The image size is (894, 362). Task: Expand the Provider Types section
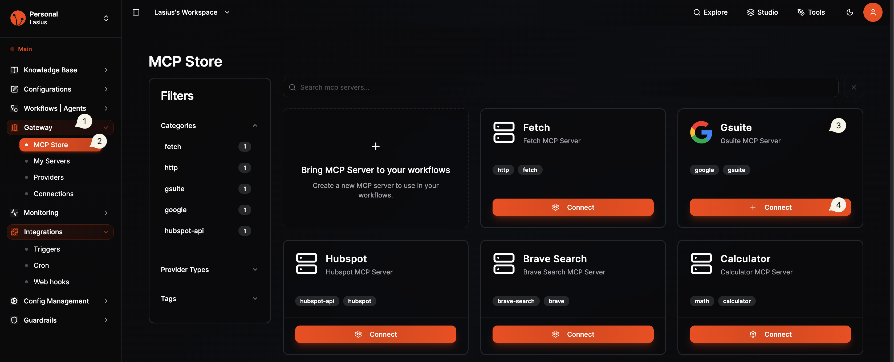[255, 269]
